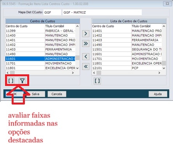Click Centro de Custo column header in right list
173x144 pixels.
pos(112,26)
